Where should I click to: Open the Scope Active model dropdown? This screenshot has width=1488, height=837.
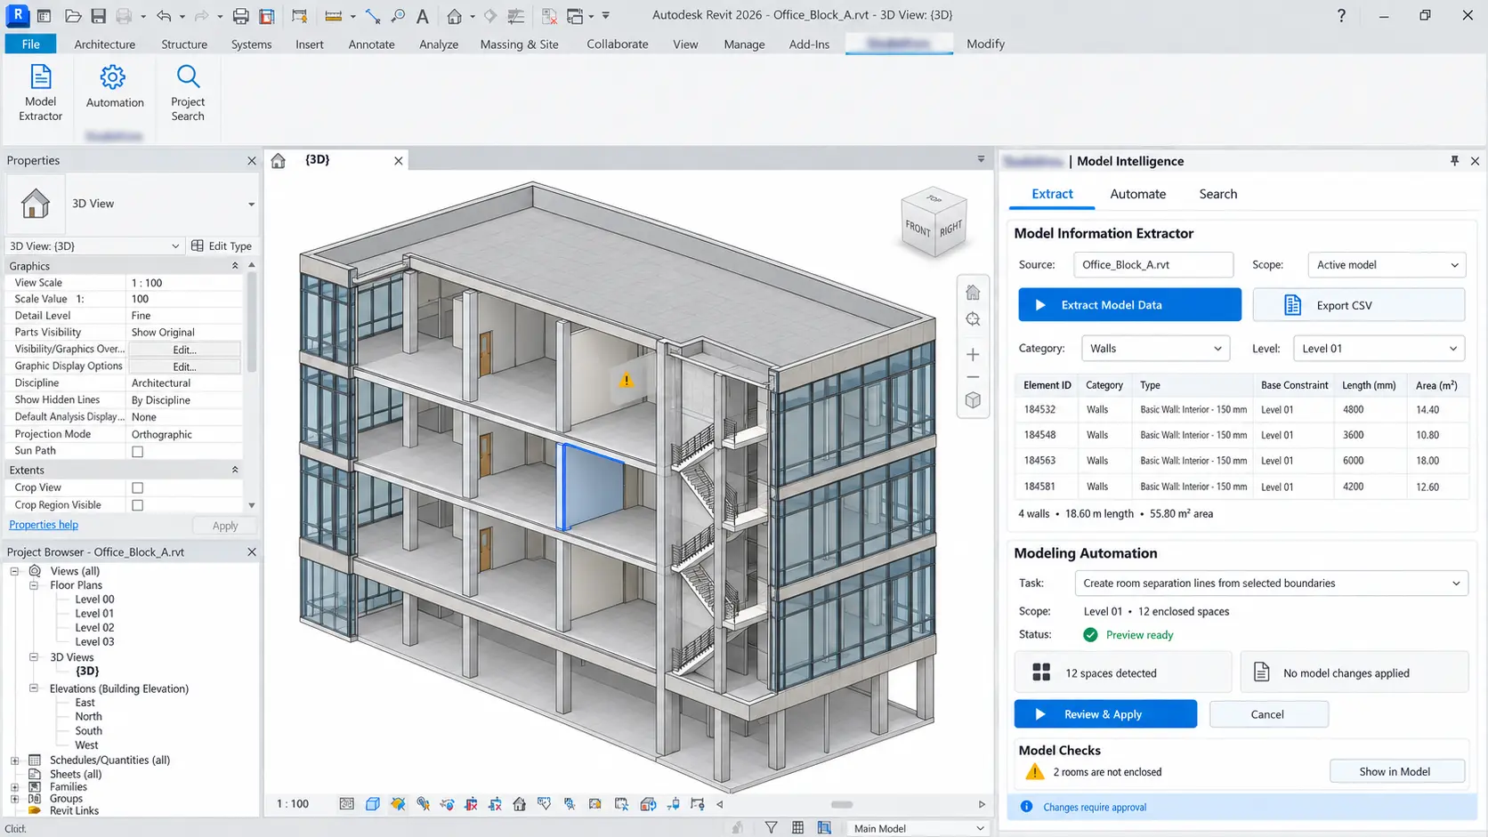[x=1386, y=265]
